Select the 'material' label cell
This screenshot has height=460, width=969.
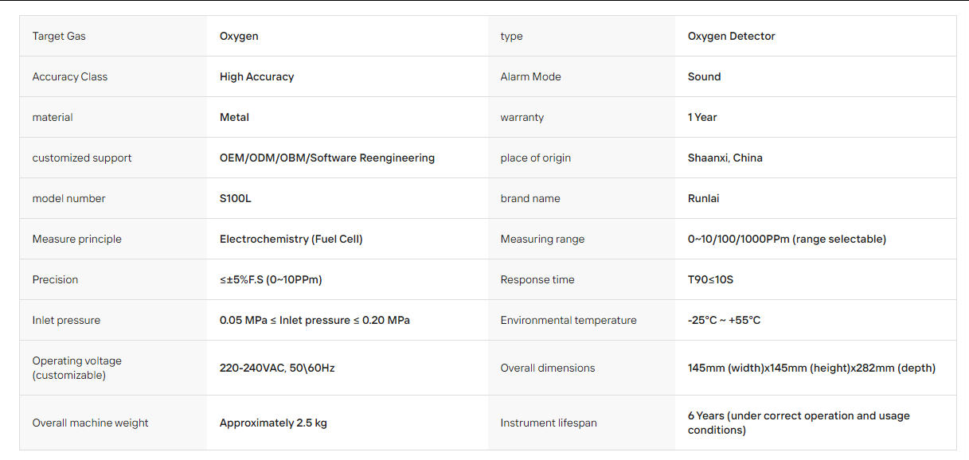[x=113, y=117]
